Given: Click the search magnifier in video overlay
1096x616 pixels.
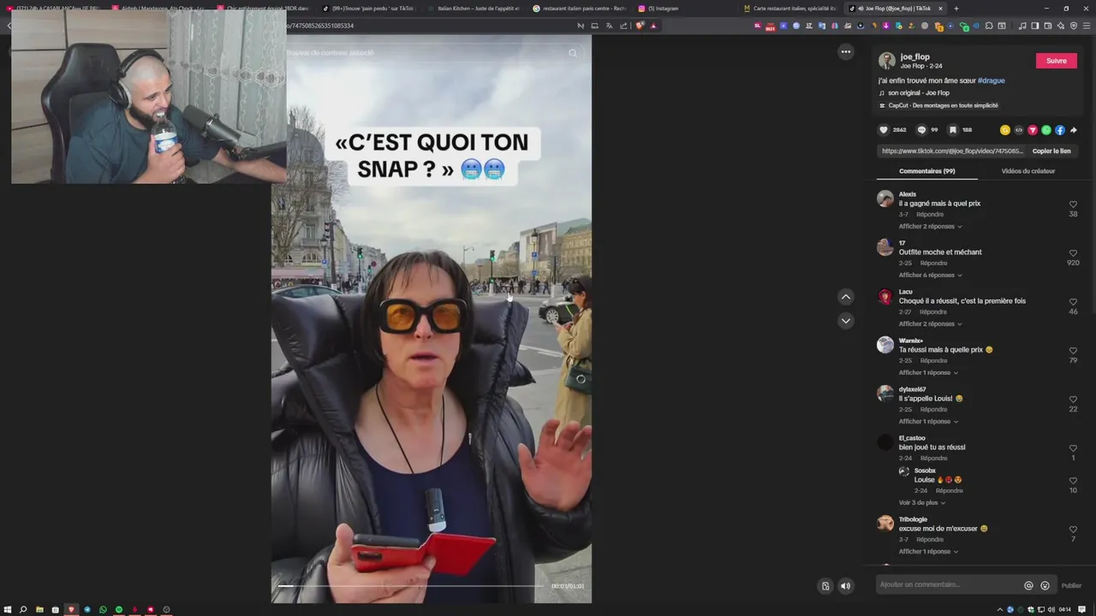Looking at the screenshot, I should [x=573, y=53].
